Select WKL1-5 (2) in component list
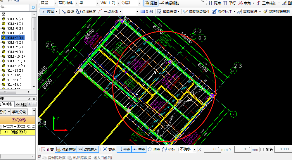 (x=15, y=19)
